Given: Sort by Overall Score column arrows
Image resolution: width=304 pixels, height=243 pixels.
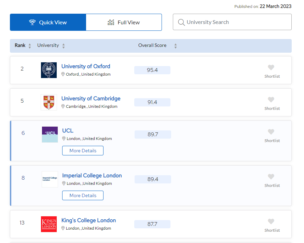Looking at the screenshot, I should click(x=176, y=46).
